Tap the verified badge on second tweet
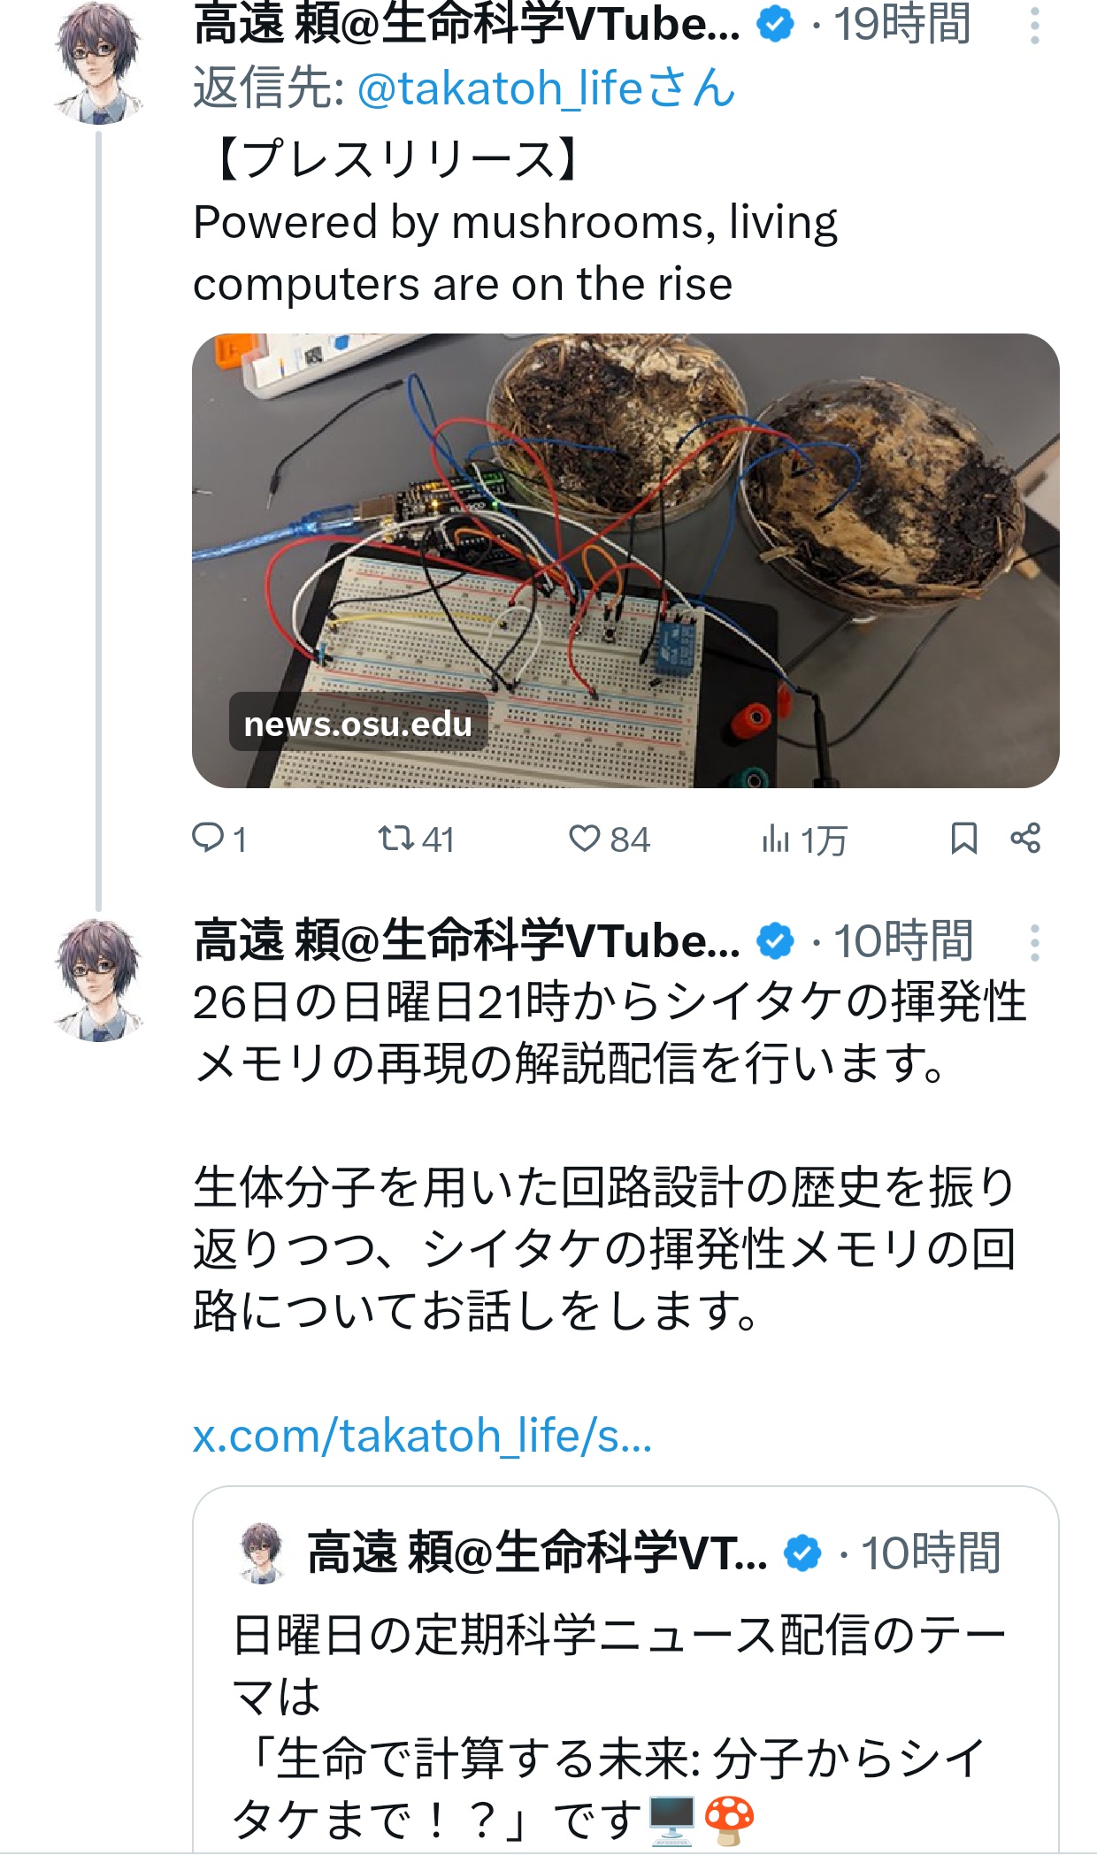Viewport: 1097px width, 1863px height. pyautogui.click(x=776, y=941)
